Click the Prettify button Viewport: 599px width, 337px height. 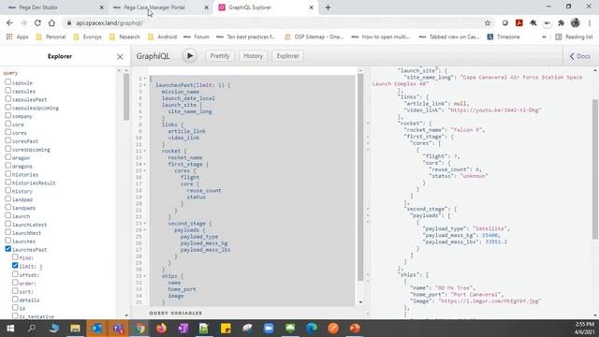tap(220, 56)
